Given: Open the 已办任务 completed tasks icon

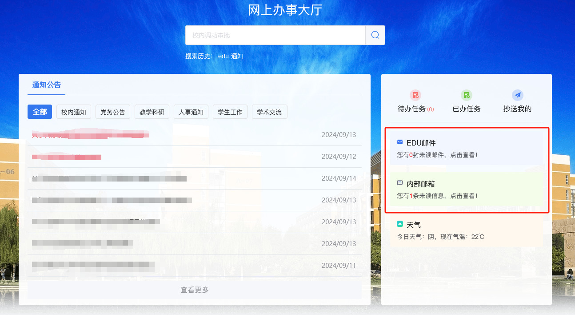Looking at the screenshot, I should click(466, 95).
